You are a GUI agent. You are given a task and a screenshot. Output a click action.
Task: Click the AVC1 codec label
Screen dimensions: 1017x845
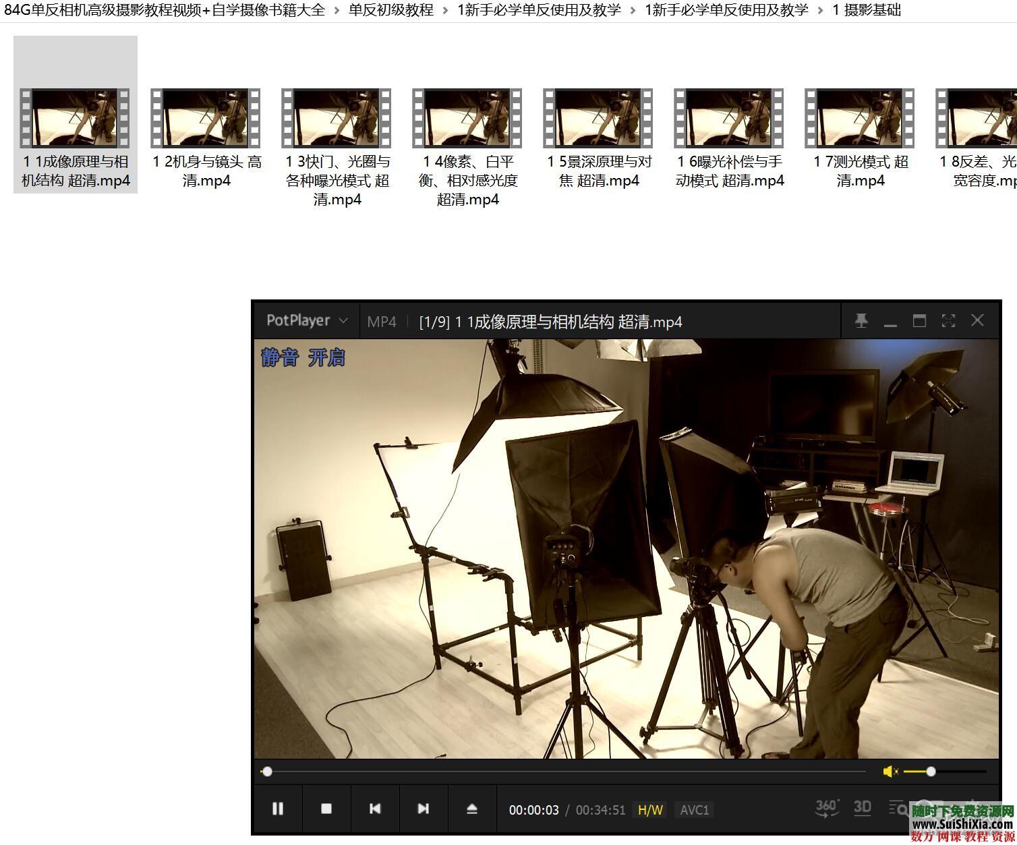[x=694, y=810]
